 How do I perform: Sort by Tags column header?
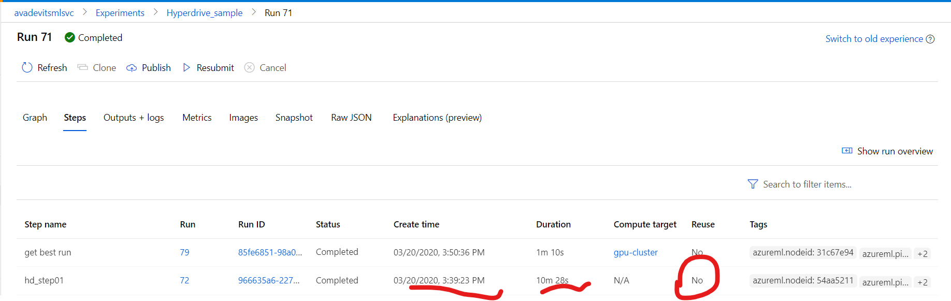coord(758,224)
